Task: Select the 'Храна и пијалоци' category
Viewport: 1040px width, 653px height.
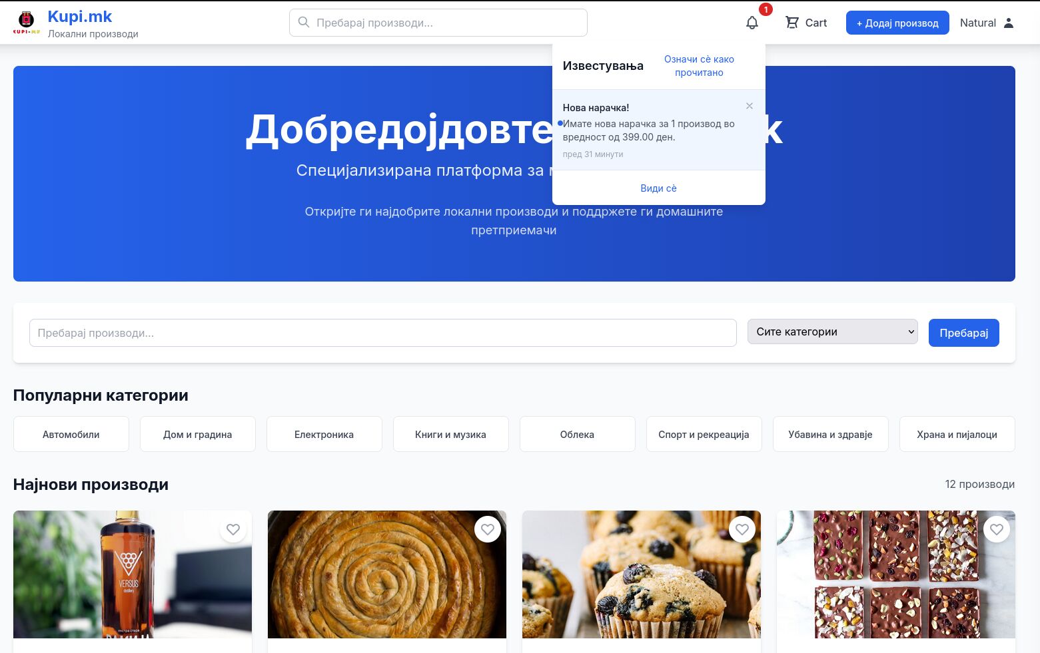Action: [x=957, y=434]
